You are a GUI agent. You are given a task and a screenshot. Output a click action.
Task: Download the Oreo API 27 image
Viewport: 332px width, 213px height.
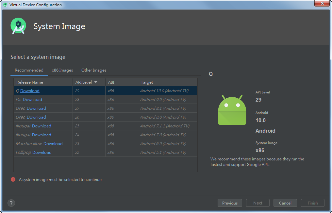36,108
